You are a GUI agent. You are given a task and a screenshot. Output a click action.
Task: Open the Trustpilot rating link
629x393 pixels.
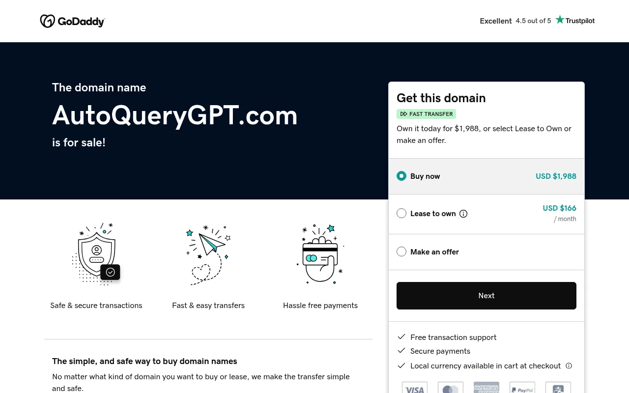point(537,21)
